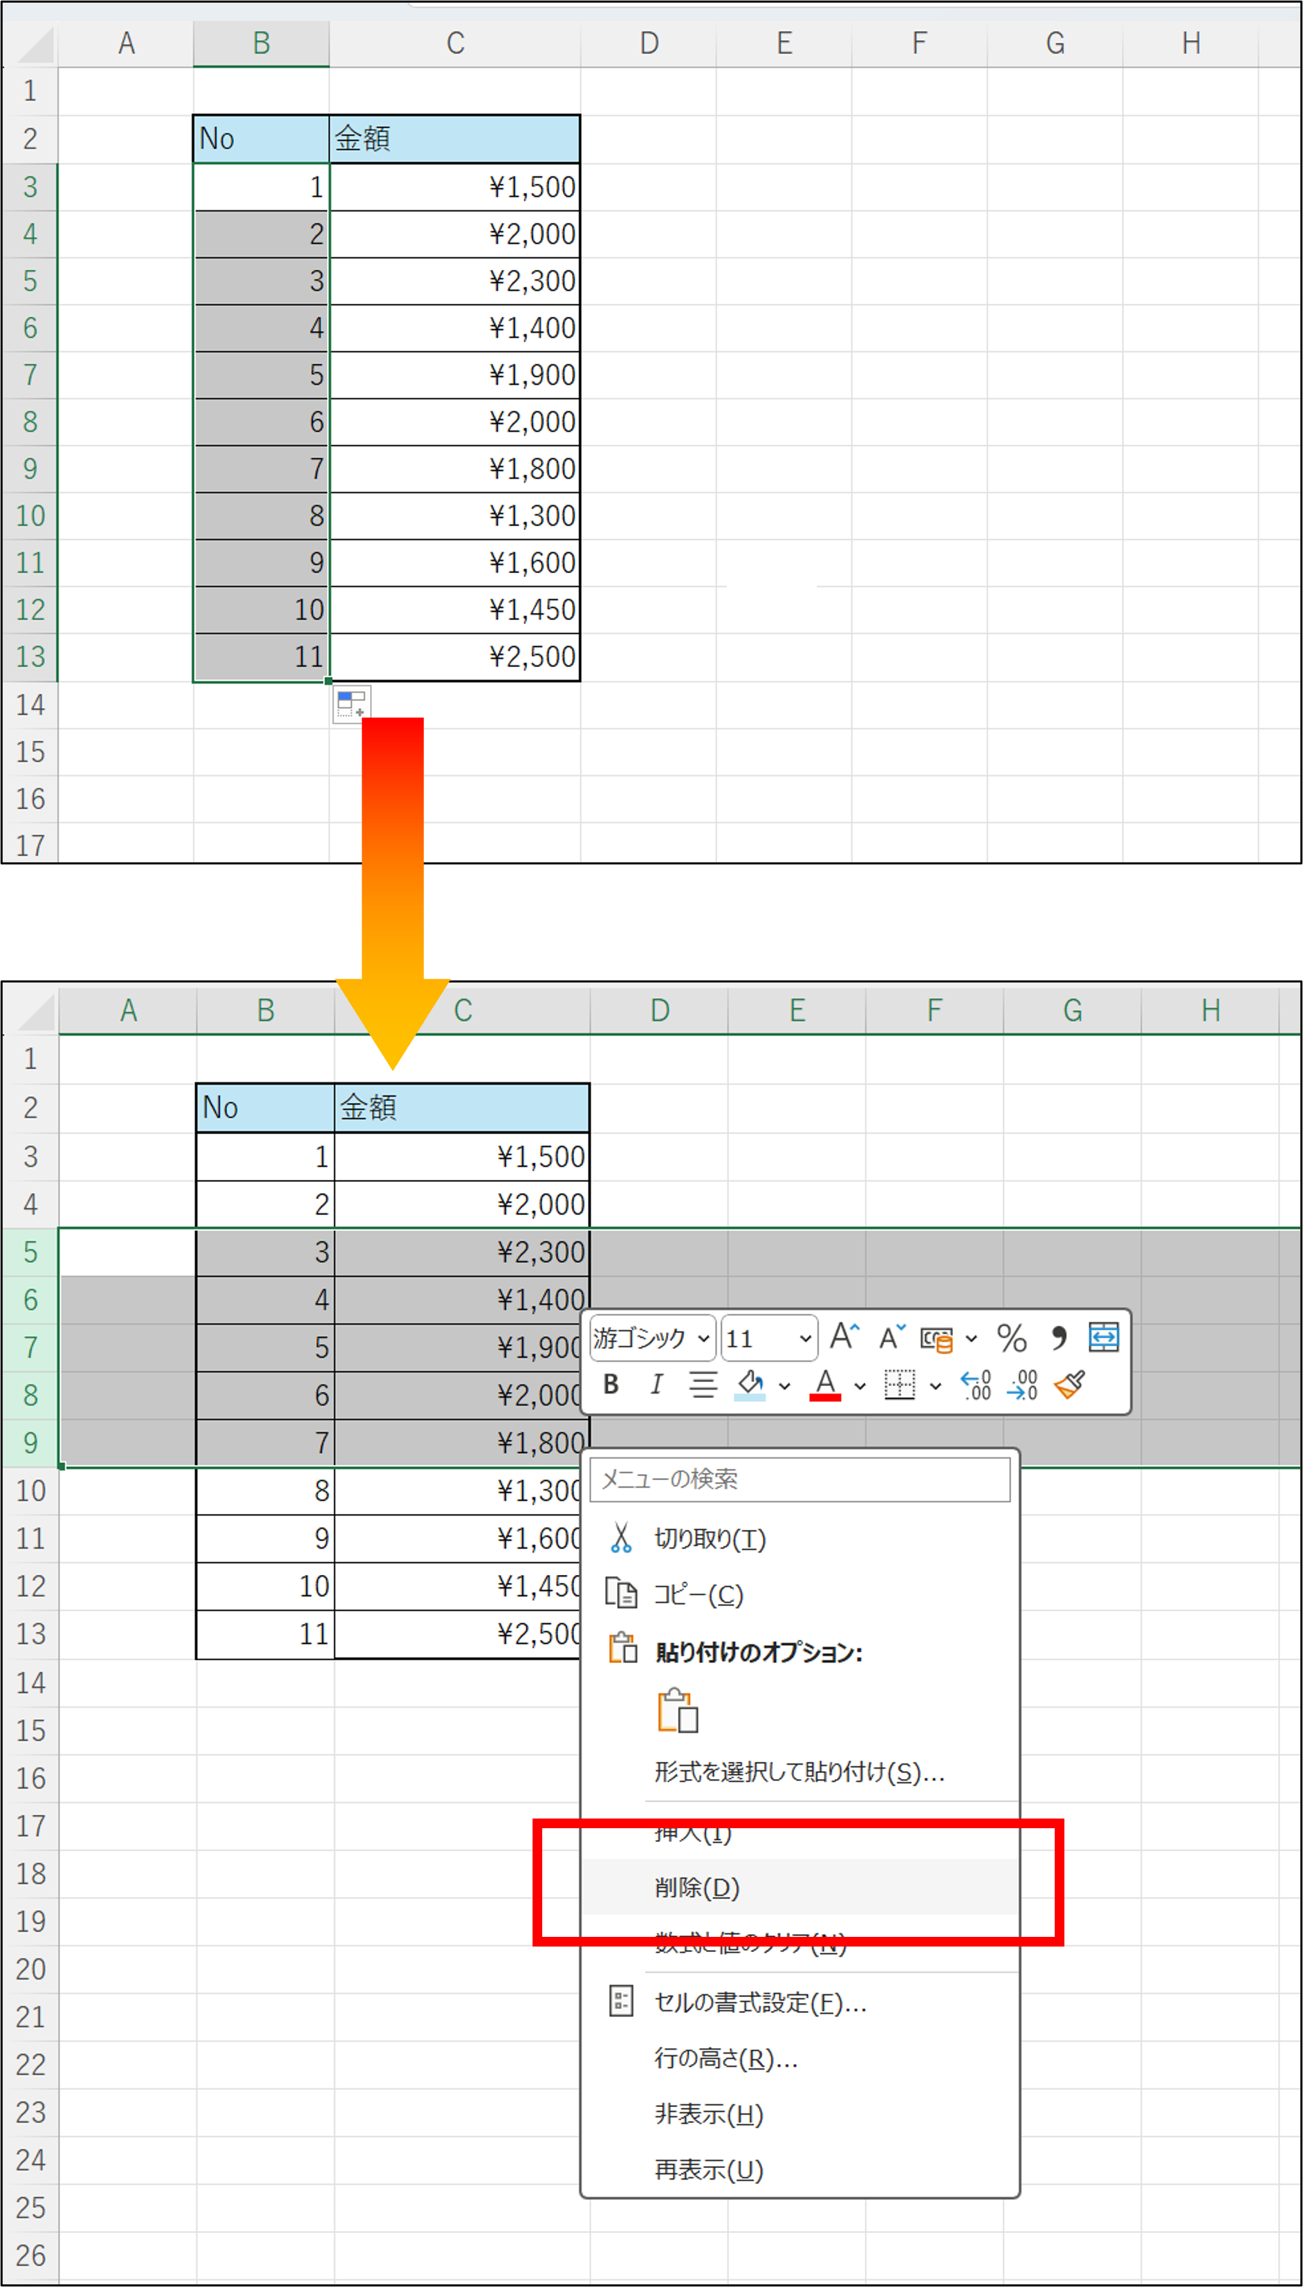Choose 非表示(H) in context menu
The height and width of the screenshot is (2287, 1303).
709,2114
